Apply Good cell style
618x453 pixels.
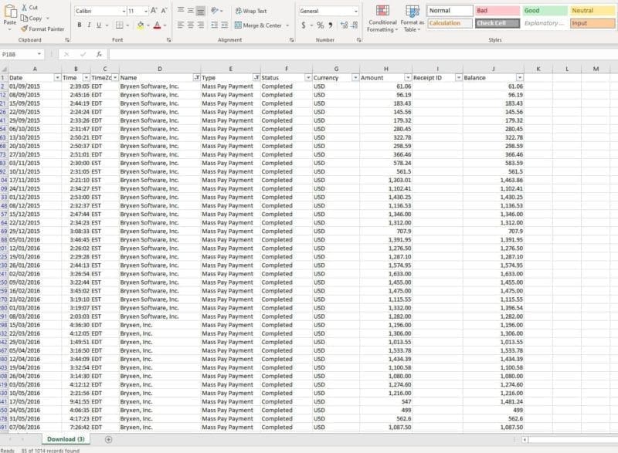pyautogui.click(x=545, y=11)
